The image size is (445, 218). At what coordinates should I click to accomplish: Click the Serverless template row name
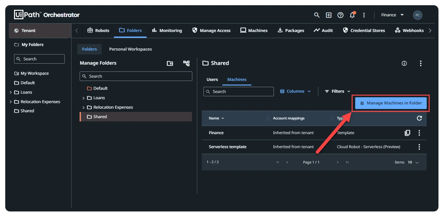point(228,147)
